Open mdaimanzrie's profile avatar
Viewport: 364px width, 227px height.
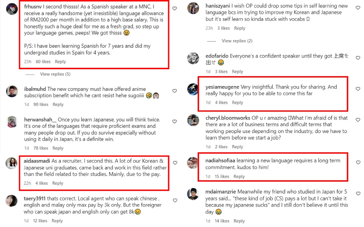193,194
